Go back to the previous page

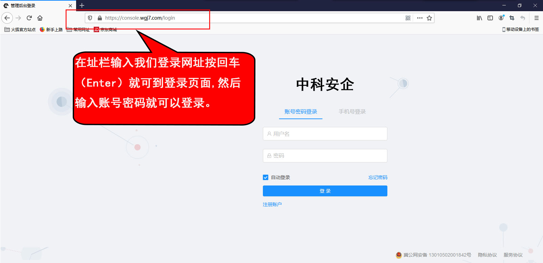7,18
